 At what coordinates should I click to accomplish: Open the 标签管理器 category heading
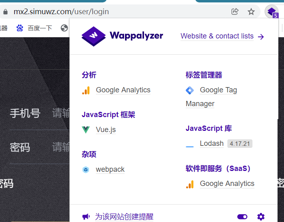204,75
